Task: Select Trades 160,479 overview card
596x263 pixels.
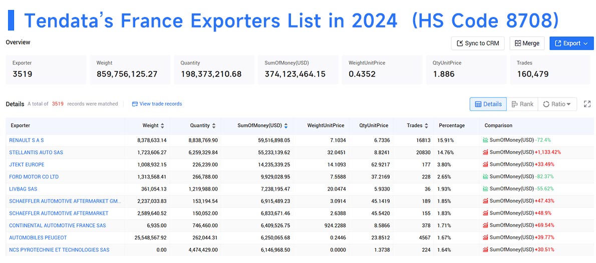Action: pyautogui.click(x=550, y=69)
